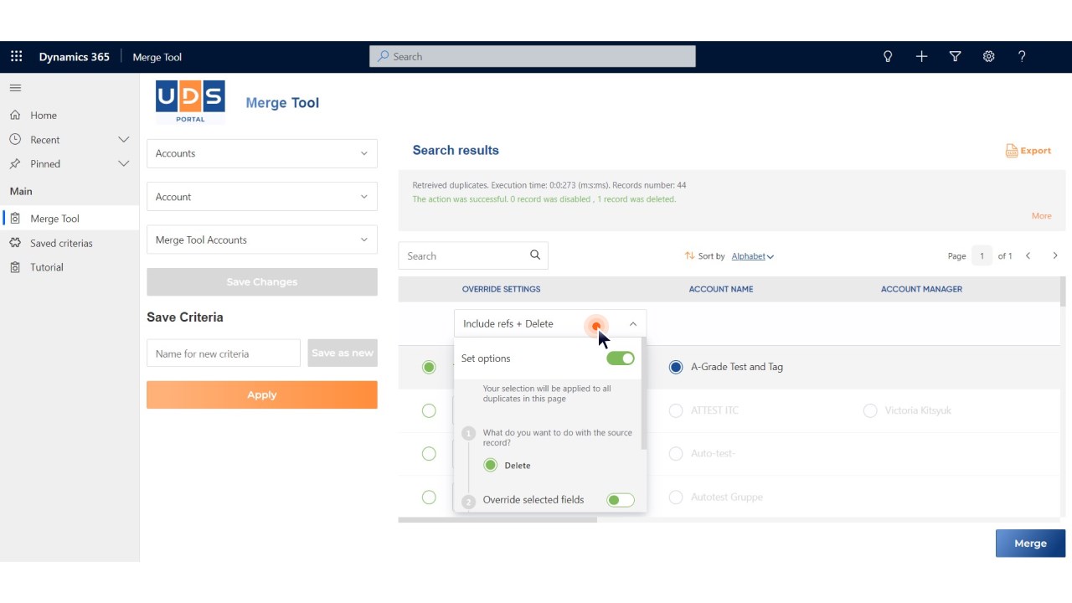1072x603 pixels.
Task: Collapse the Include refs + Delete dropdown
Action: 550,323
